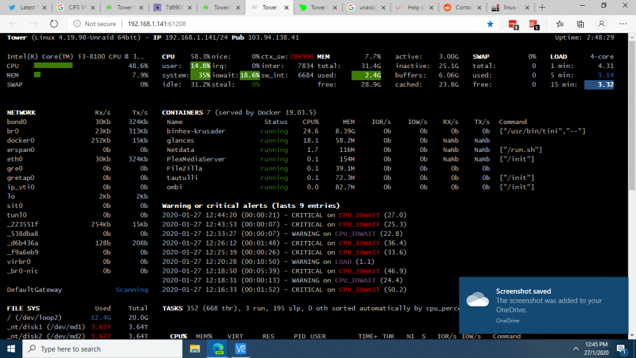
Task: Close the active Tower tab
Action: pyautogui.click(x=286, y=8)
